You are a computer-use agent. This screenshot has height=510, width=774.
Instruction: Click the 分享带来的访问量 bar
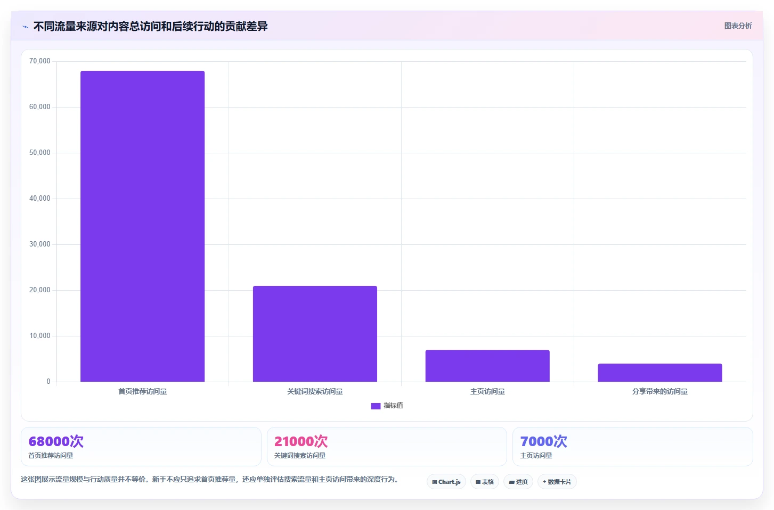click(x=660, y=373)
